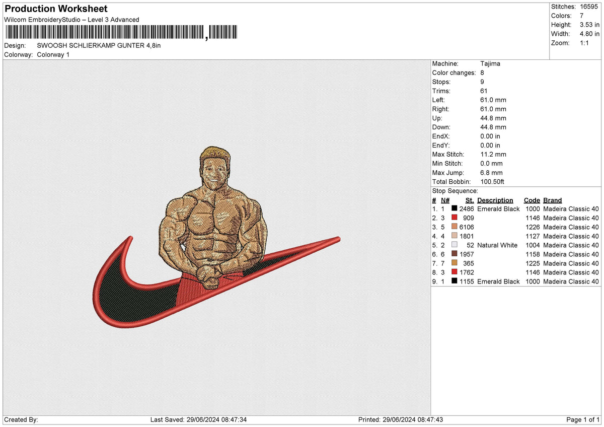Click the EndX: label

[x=441, y=136]
